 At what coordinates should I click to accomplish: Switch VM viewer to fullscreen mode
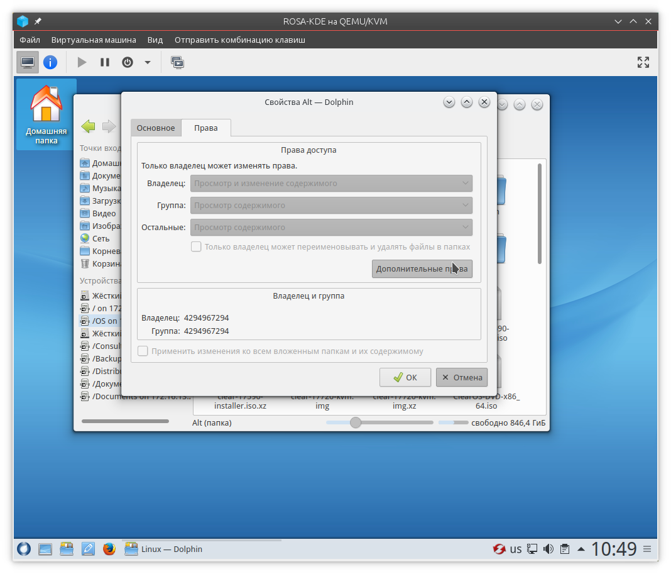click(x=643, y=62)
